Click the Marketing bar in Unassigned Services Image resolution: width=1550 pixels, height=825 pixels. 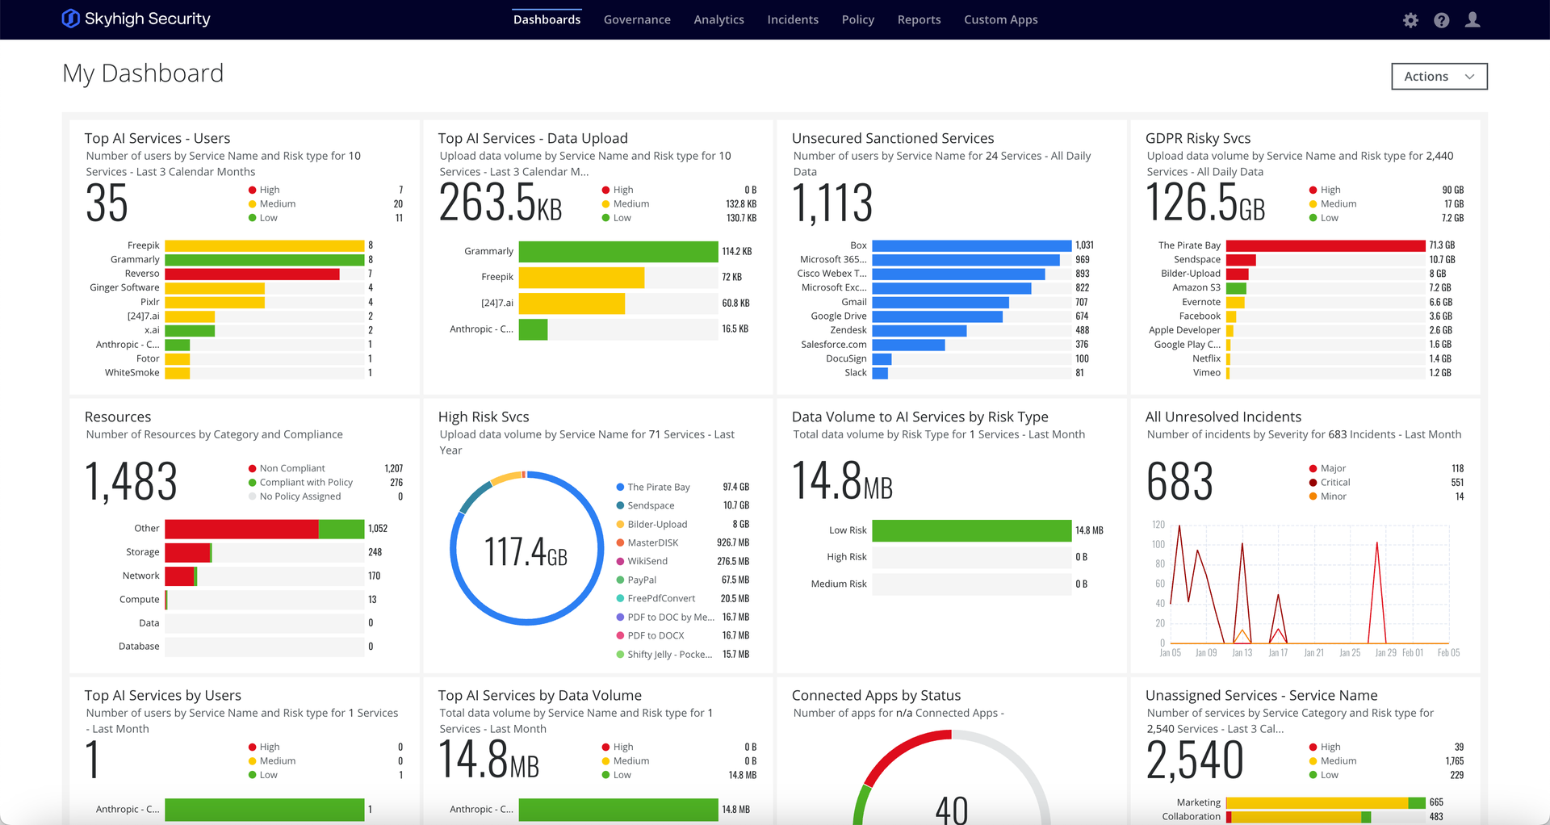click(1326, 802)
